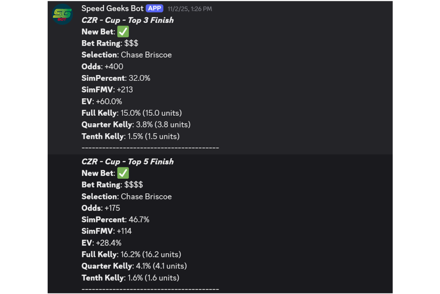Screen dimensions: 440x294
Task: Click the EV +28.4% line
Action: coord(102,243)
